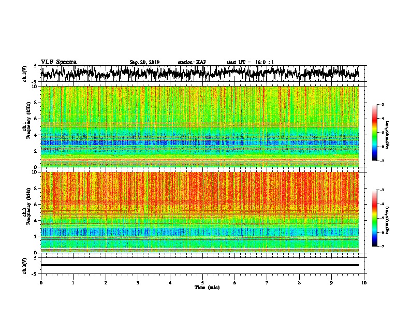Screen dimensions: 410x317
Task: Click the "8" kHz tick on ch.1 frequency axis
Action: (36, 103)
